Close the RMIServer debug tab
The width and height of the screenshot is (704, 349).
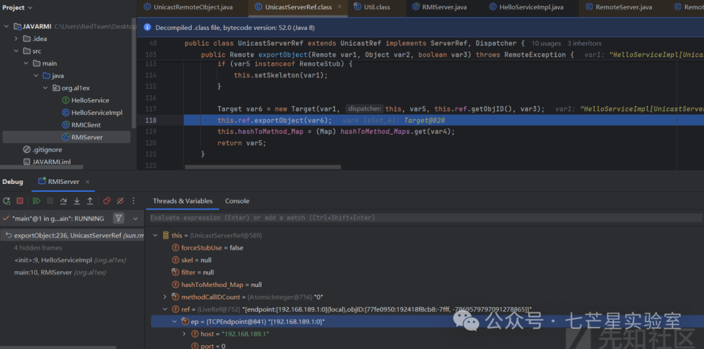87,182
